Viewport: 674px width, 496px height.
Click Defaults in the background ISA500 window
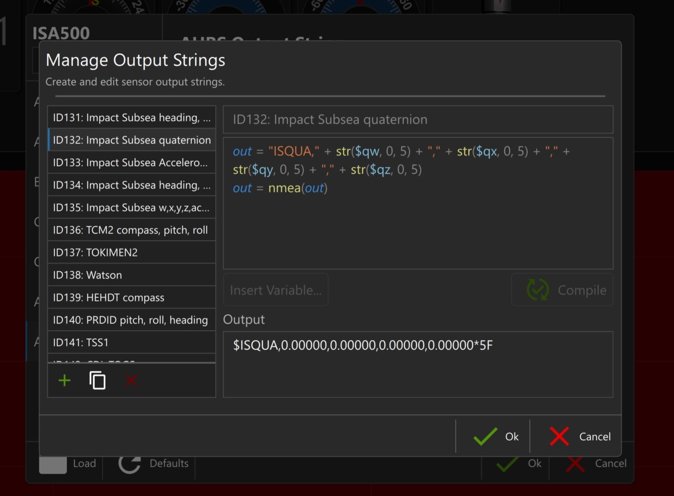pyautogui.click(x=153, y=463)
